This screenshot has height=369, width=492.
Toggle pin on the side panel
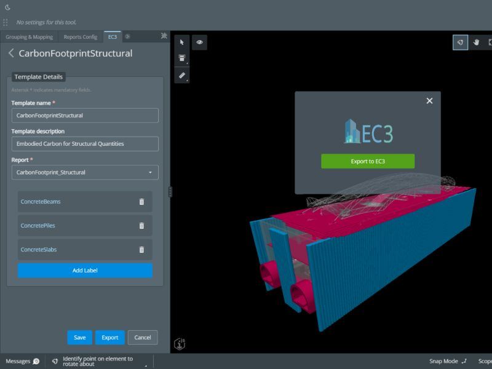[x=164, y=36]
